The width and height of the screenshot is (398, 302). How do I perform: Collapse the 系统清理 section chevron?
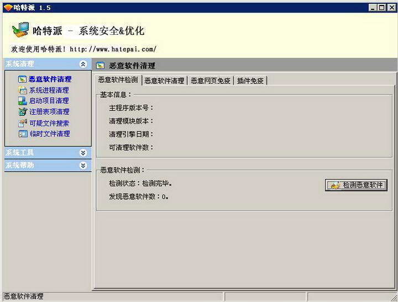pos(83,64)
